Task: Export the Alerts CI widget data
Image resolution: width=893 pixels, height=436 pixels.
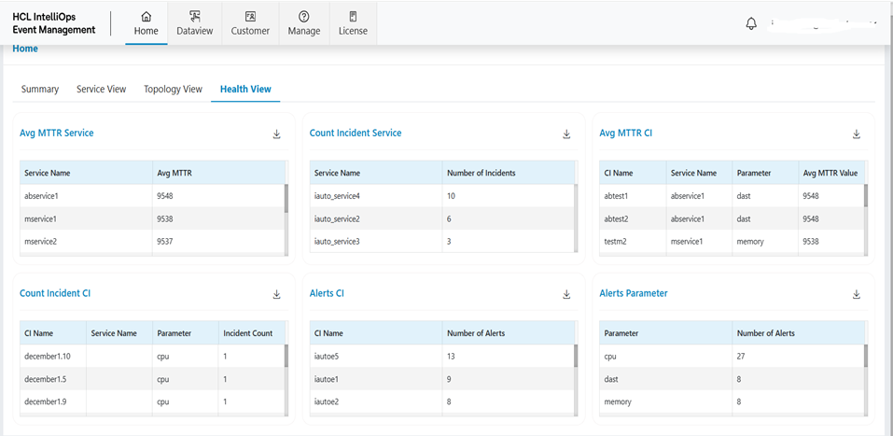Action: pos(566,294)
